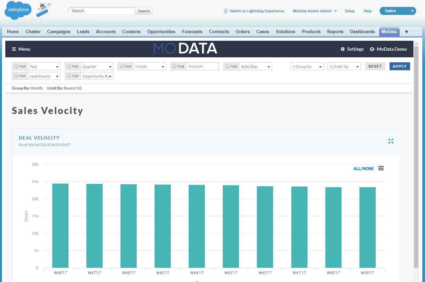Click inside the Salesforce search field

(102, 11)
